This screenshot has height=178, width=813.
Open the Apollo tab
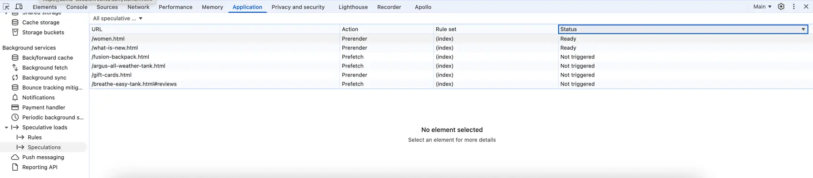click(423, 7)
